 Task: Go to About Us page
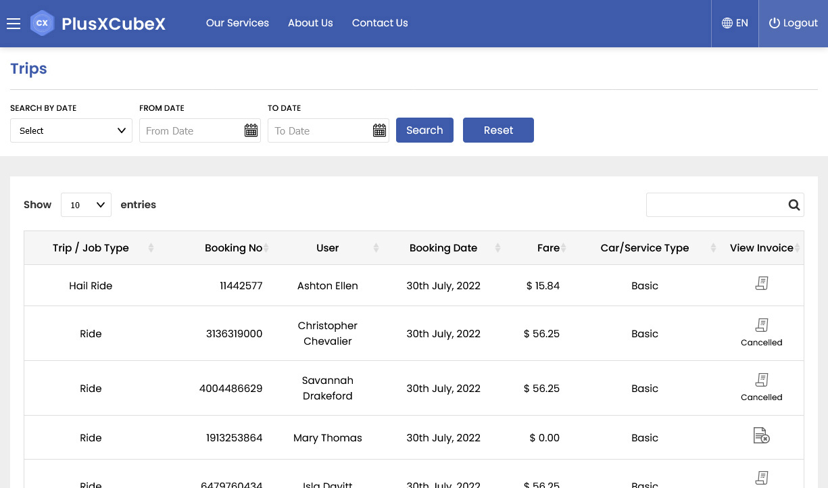click(310, 23)
